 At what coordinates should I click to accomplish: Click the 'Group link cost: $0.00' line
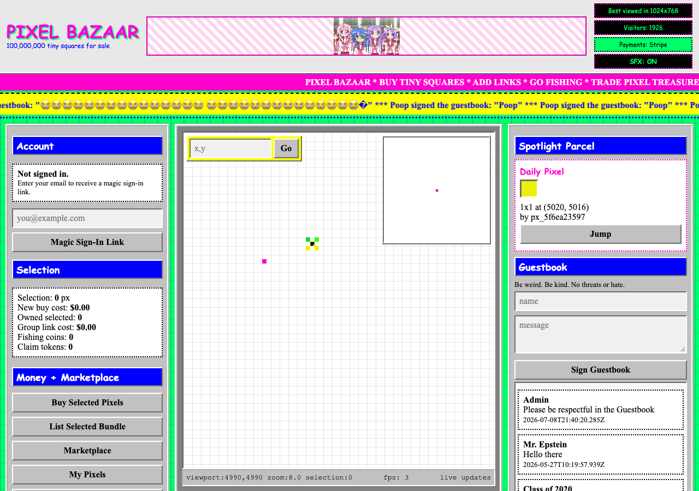pyautogui.click(x=57, y=327)
